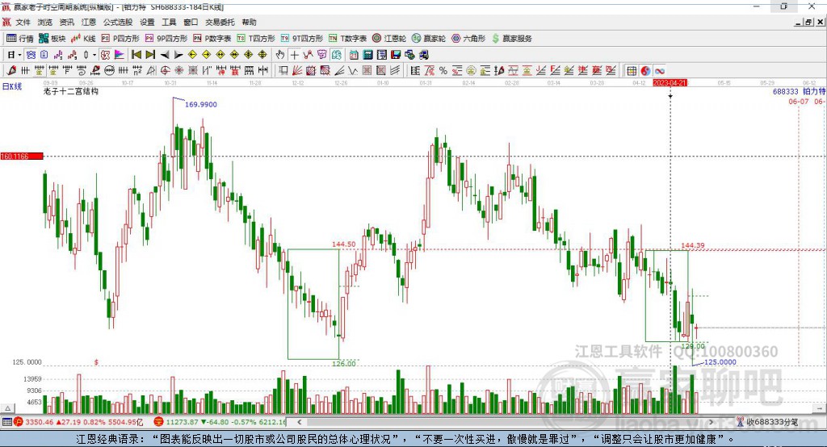Jump to the last bar with the skip-to-end icon
Screen dimensions: 827x447
click(x=150, y=55)
